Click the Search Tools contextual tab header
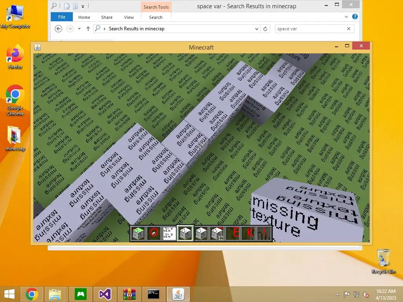 [x=156, y=7]
